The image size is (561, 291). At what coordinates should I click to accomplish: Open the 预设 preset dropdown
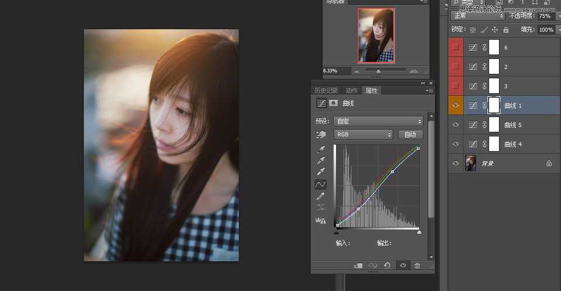[378, 121]
